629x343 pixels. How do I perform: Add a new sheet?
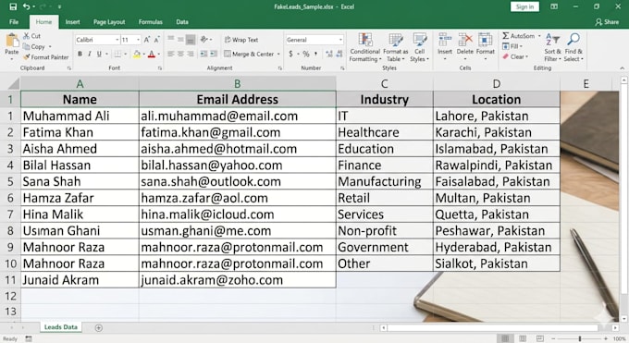98,328
